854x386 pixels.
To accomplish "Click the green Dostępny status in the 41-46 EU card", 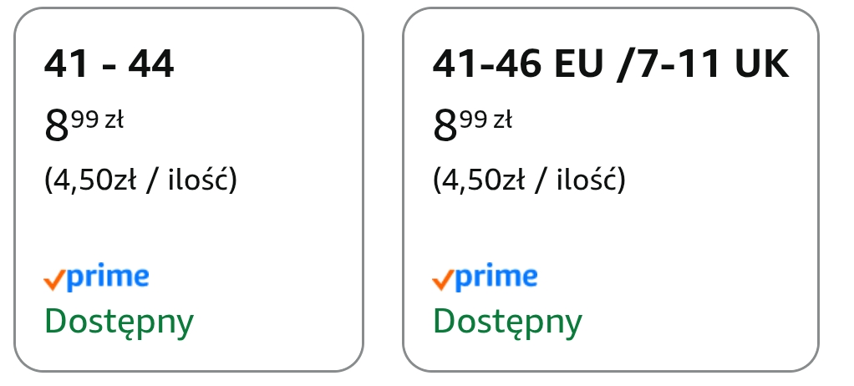I will pyautogui.click(x=507, y=322).
